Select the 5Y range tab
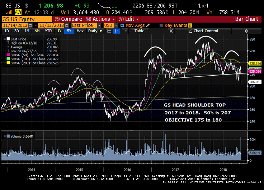The image size is (264, 190). click(x=69, y=31)
